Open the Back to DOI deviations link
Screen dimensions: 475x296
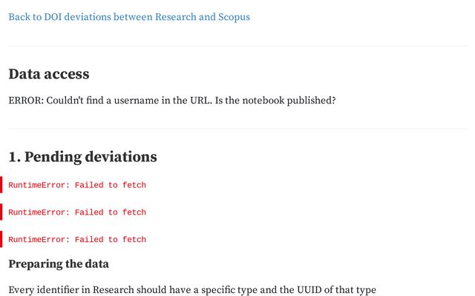click(129, 17)
